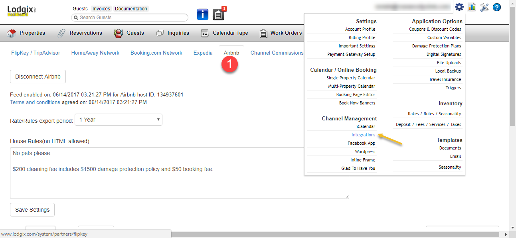
Task: Open Work Orders in navigation bar
Action: coord(281,33)
